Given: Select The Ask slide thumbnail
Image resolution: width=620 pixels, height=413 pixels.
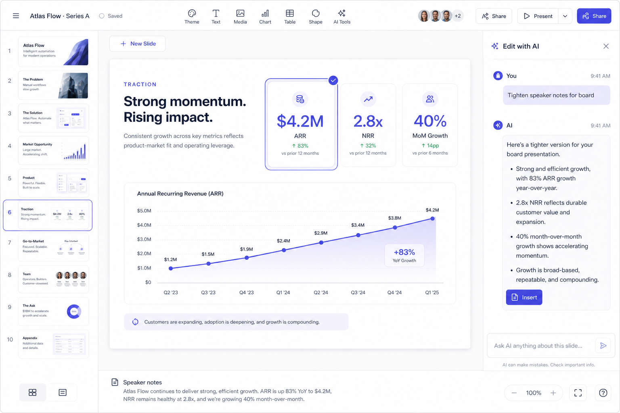Looking at the screenshot, I should pos(53,311).
